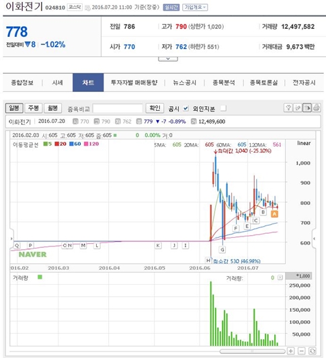
Task: Toggle the crosshair cursor tool
Action: (x=307, y=107)
